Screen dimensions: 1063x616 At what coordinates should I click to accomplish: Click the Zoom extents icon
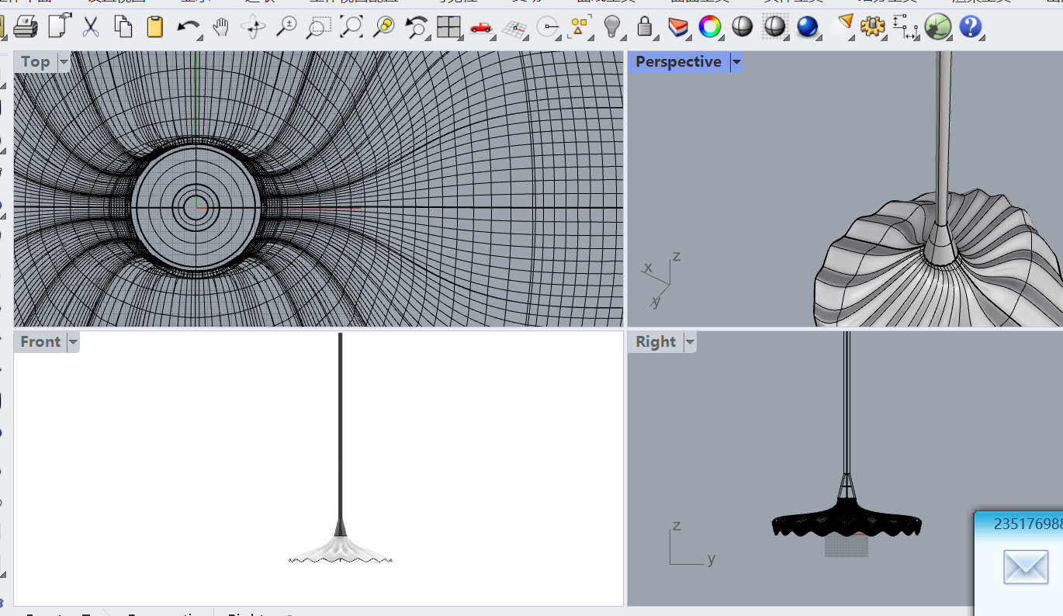pyautogui.click(x=351, y=27)
